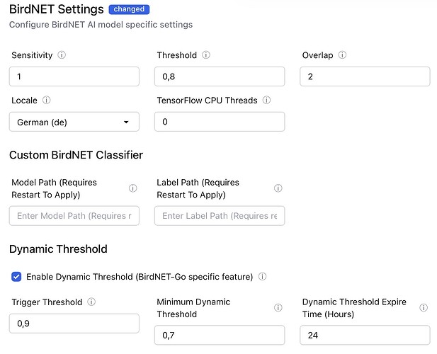Click the Model Path info icon

pos(133,188)
